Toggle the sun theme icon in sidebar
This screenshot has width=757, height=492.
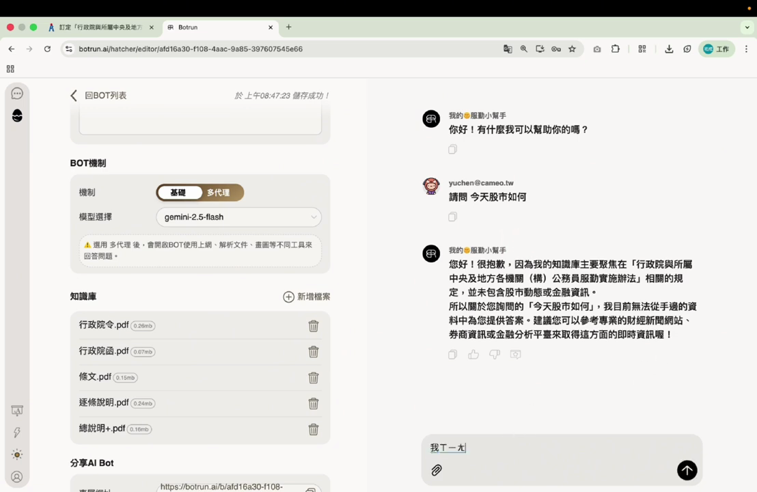click(x=17, y=454)
